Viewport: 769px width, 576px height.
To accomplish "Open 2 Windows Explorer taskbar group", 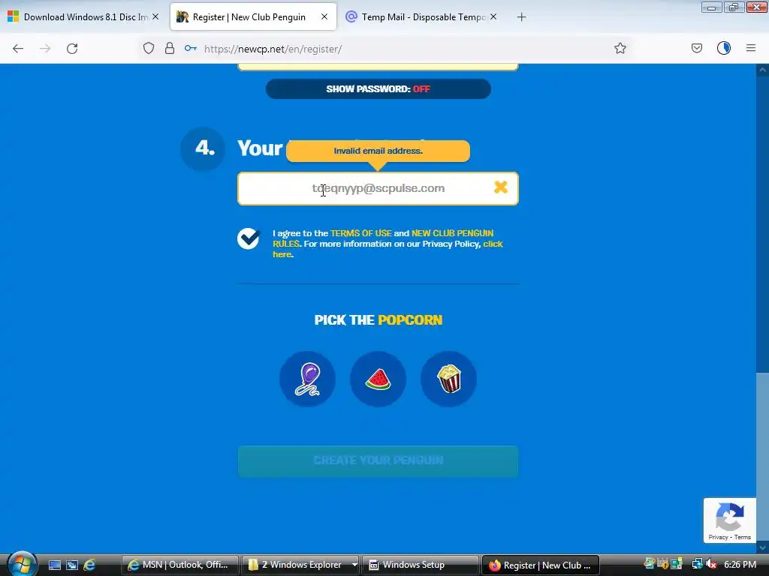I will point(300,565).
